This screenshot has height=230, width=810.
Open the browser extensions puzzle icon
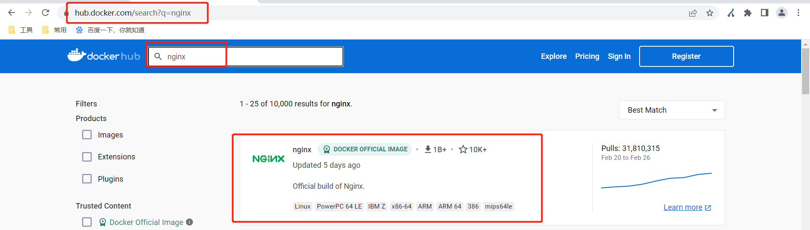748,13
